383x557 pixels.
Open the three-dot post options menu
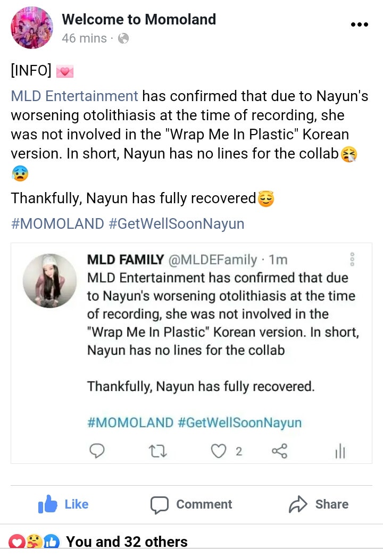tap(359, 25)
